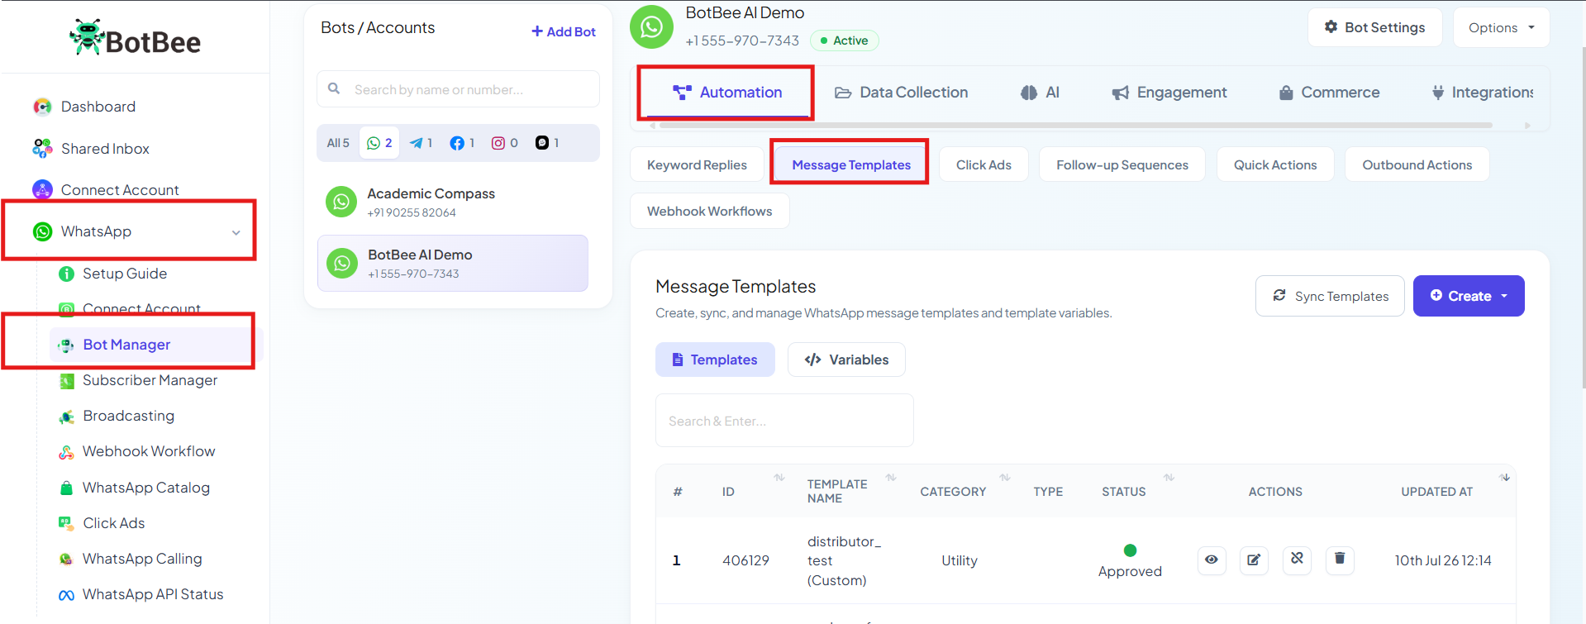Switch to the Automation tab

(727, 93)
